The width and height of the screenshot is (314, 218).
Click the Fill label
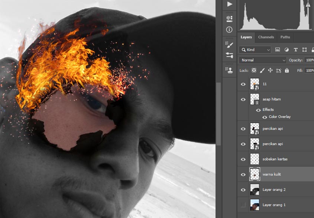coord(300,70)
